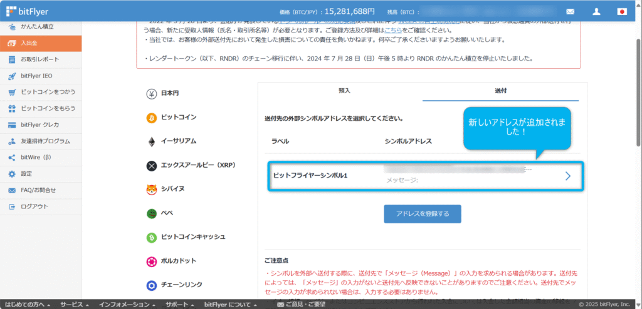Click the FAQ/お問合せ envelope icon
This screenshot has height=309, width=642.
pyautogui.click(x=13, y=190)
